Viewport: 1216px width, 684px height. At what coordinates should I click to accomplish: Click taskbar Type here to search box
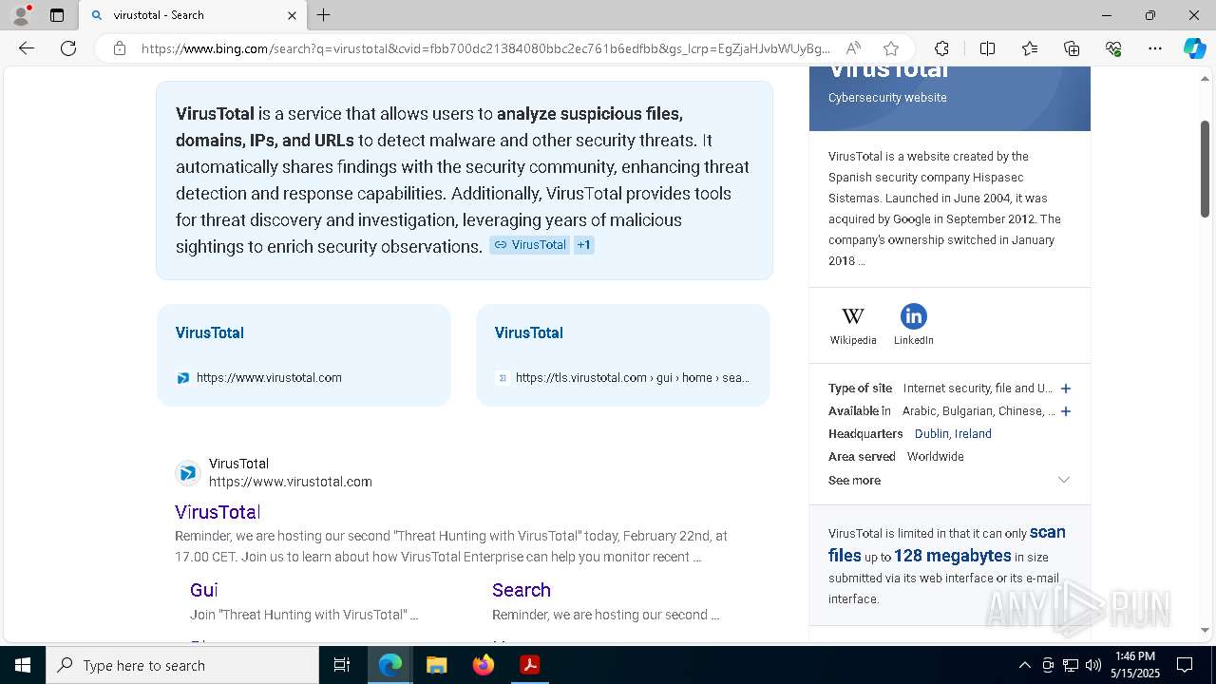[x=182, y=665]
